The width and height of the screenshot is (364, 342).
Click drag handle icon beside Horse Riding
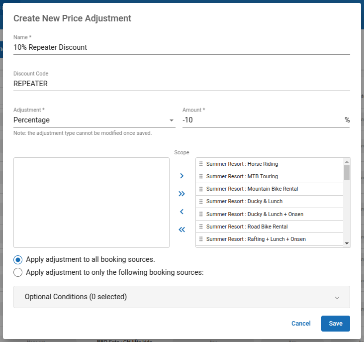201,164
